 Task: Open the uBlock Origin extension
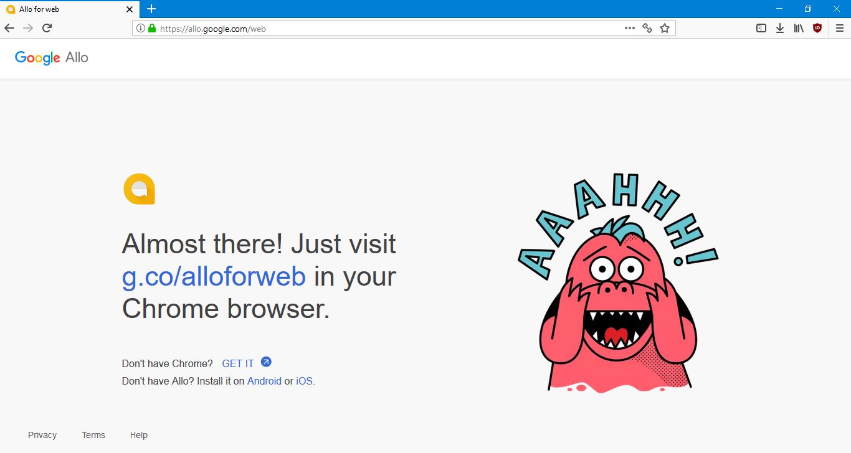click(x=817, y=27)
